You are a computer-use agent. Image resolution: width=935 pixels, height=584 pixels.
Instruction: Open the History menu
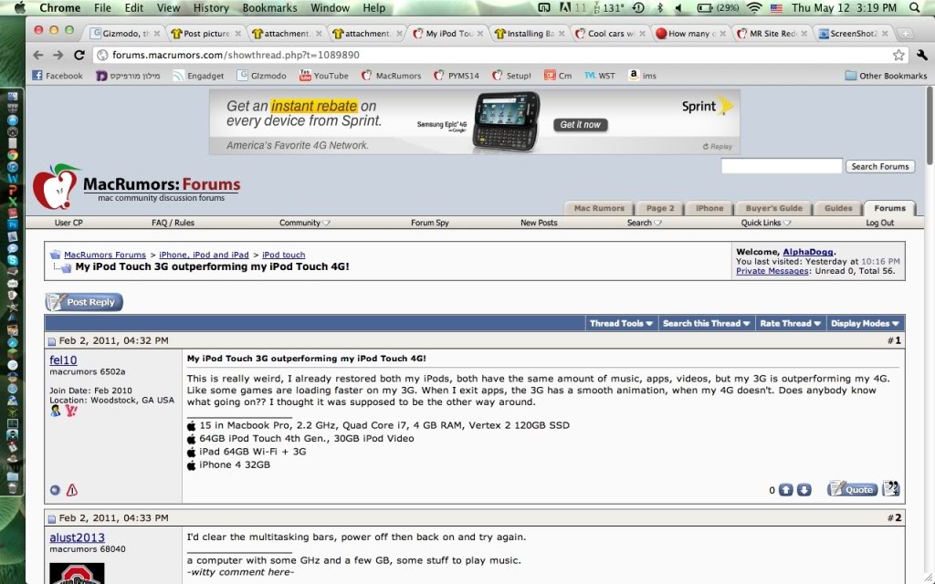click(x=211, y=7)
